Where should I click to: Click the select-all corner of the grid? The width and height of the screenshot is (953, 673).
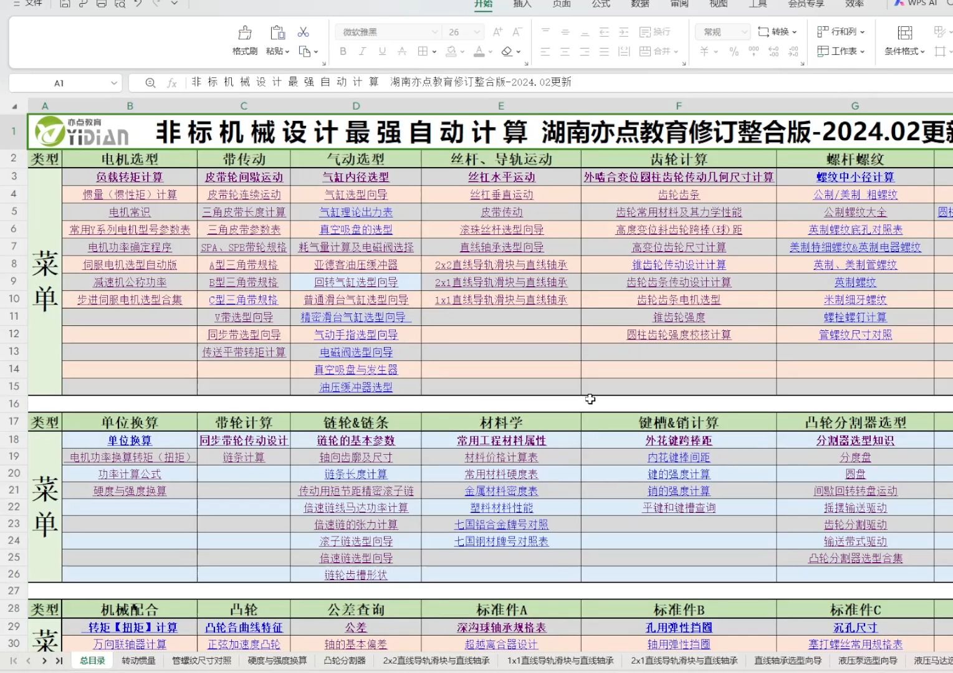pyautogui.click(x=14, y=106)
